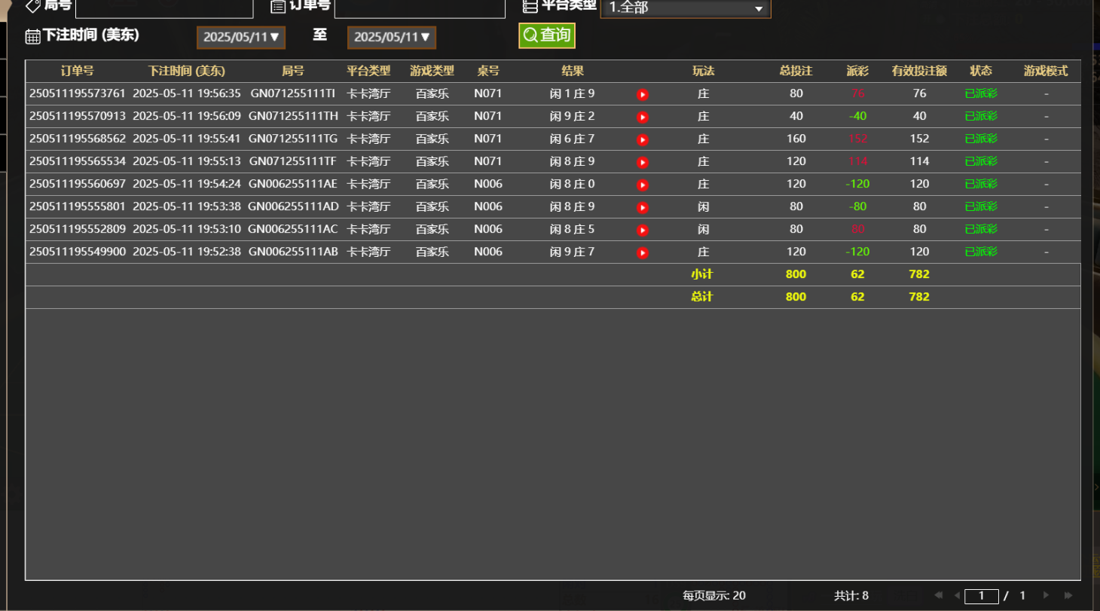Jump to the last page arrow
This screenshot has height=611, width=1100.
point(1068,595)
